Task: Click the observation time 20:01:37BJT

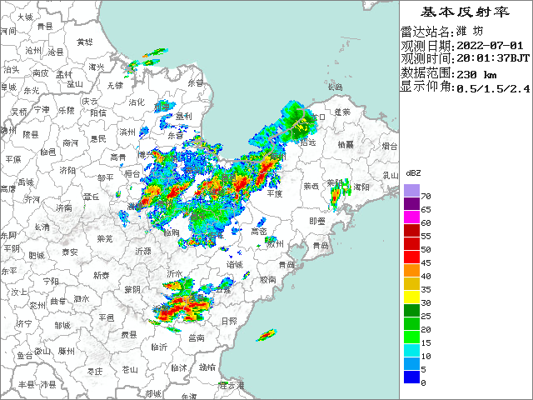Action: 491,58
